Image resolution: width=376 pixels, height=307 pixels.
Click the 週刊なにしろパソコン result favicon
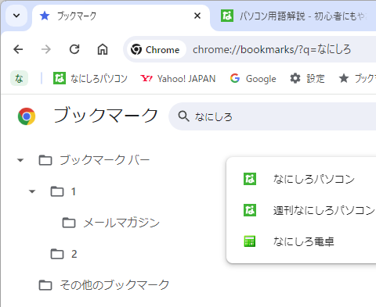[250, 210]
